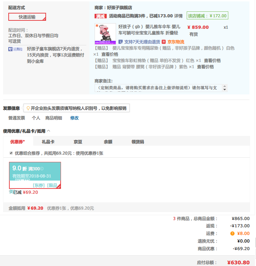Switch to the 优惠券 tab
The width and height of the screenshot is (256, 266).
click(18, 141)
